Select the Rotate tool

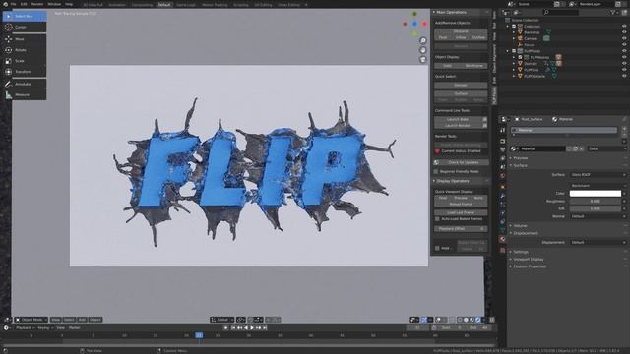[x=25, y=50]
